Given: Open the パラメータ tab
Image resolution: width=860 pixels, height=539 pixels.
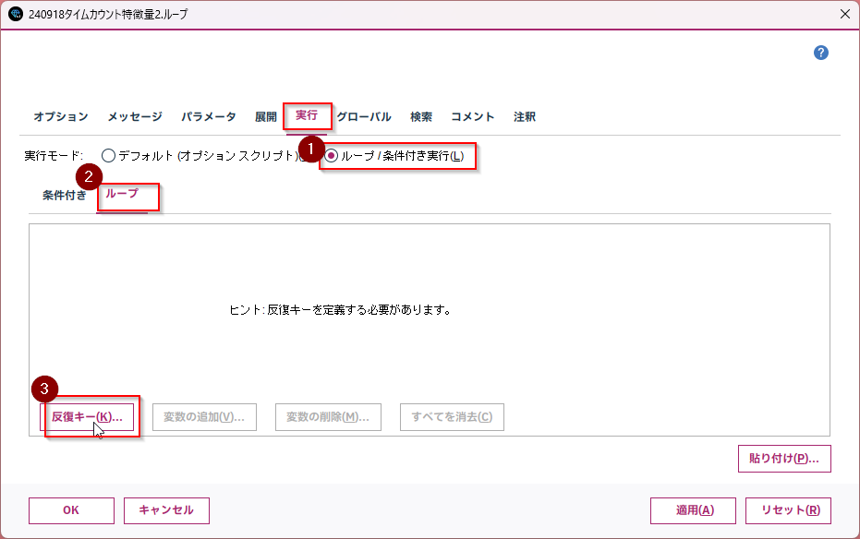Looking at the screenshot, I should click(209, 116).
